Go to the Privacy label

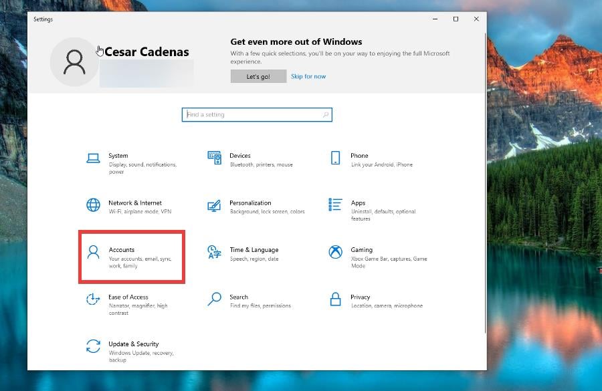(360, 297)
